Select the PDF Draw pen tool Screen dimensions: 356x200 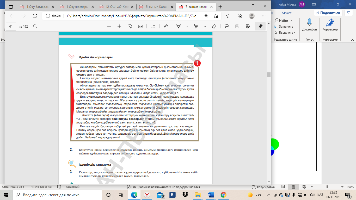click(x=179, y=26)
